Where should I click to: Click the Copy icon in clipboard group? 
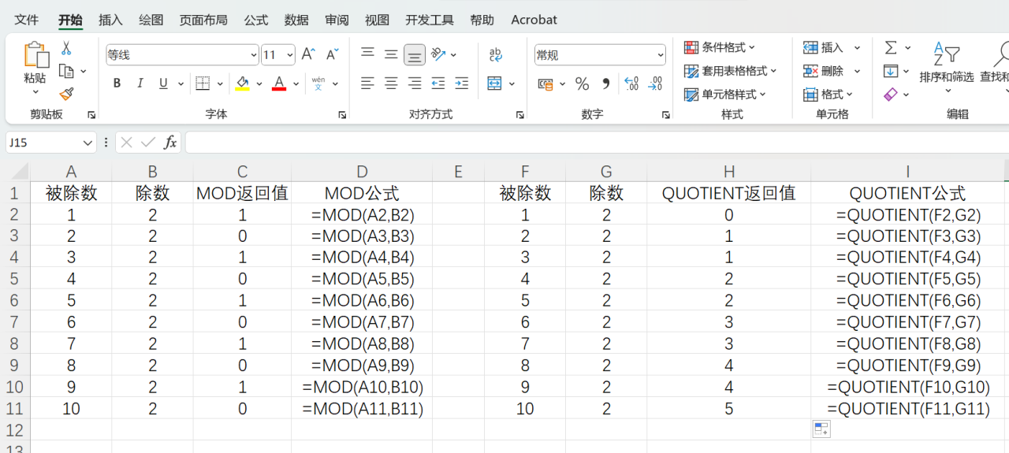point(66,72)
